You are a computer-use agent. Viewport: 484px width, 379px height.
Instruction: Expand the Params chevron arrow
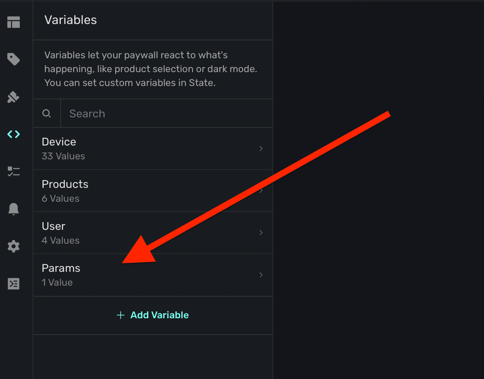(x=261, y=275)
